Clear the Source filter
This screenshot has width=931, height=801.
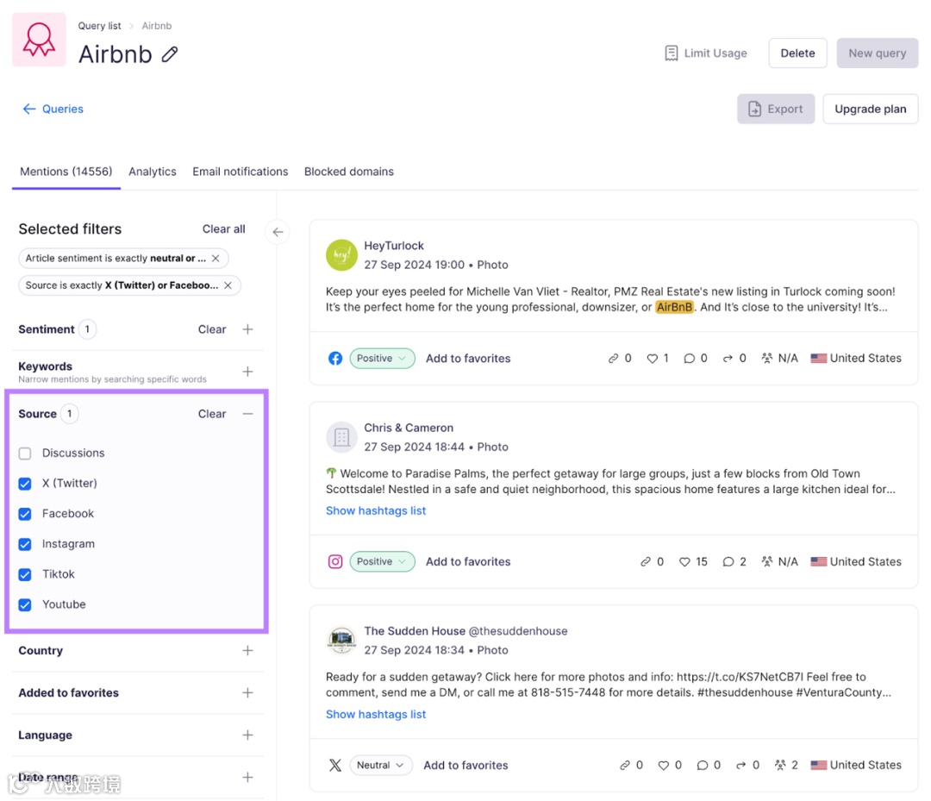click(x=212, y=414)
